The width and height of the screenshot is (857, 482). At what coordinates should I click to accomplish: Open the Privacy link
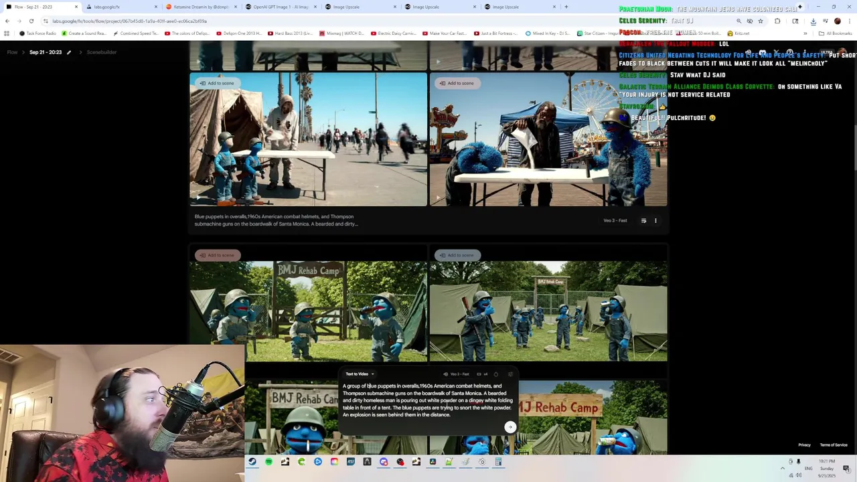(804, 445)
